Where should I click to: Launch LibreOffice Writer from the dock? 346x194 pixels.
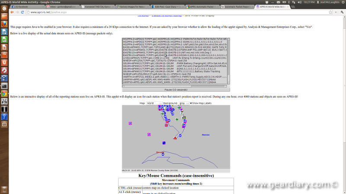4,32
